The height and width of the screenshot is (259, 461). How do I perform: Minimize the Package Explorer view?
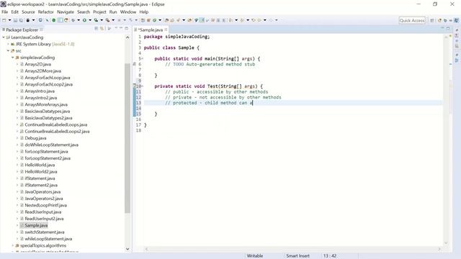tap(121, 28)
